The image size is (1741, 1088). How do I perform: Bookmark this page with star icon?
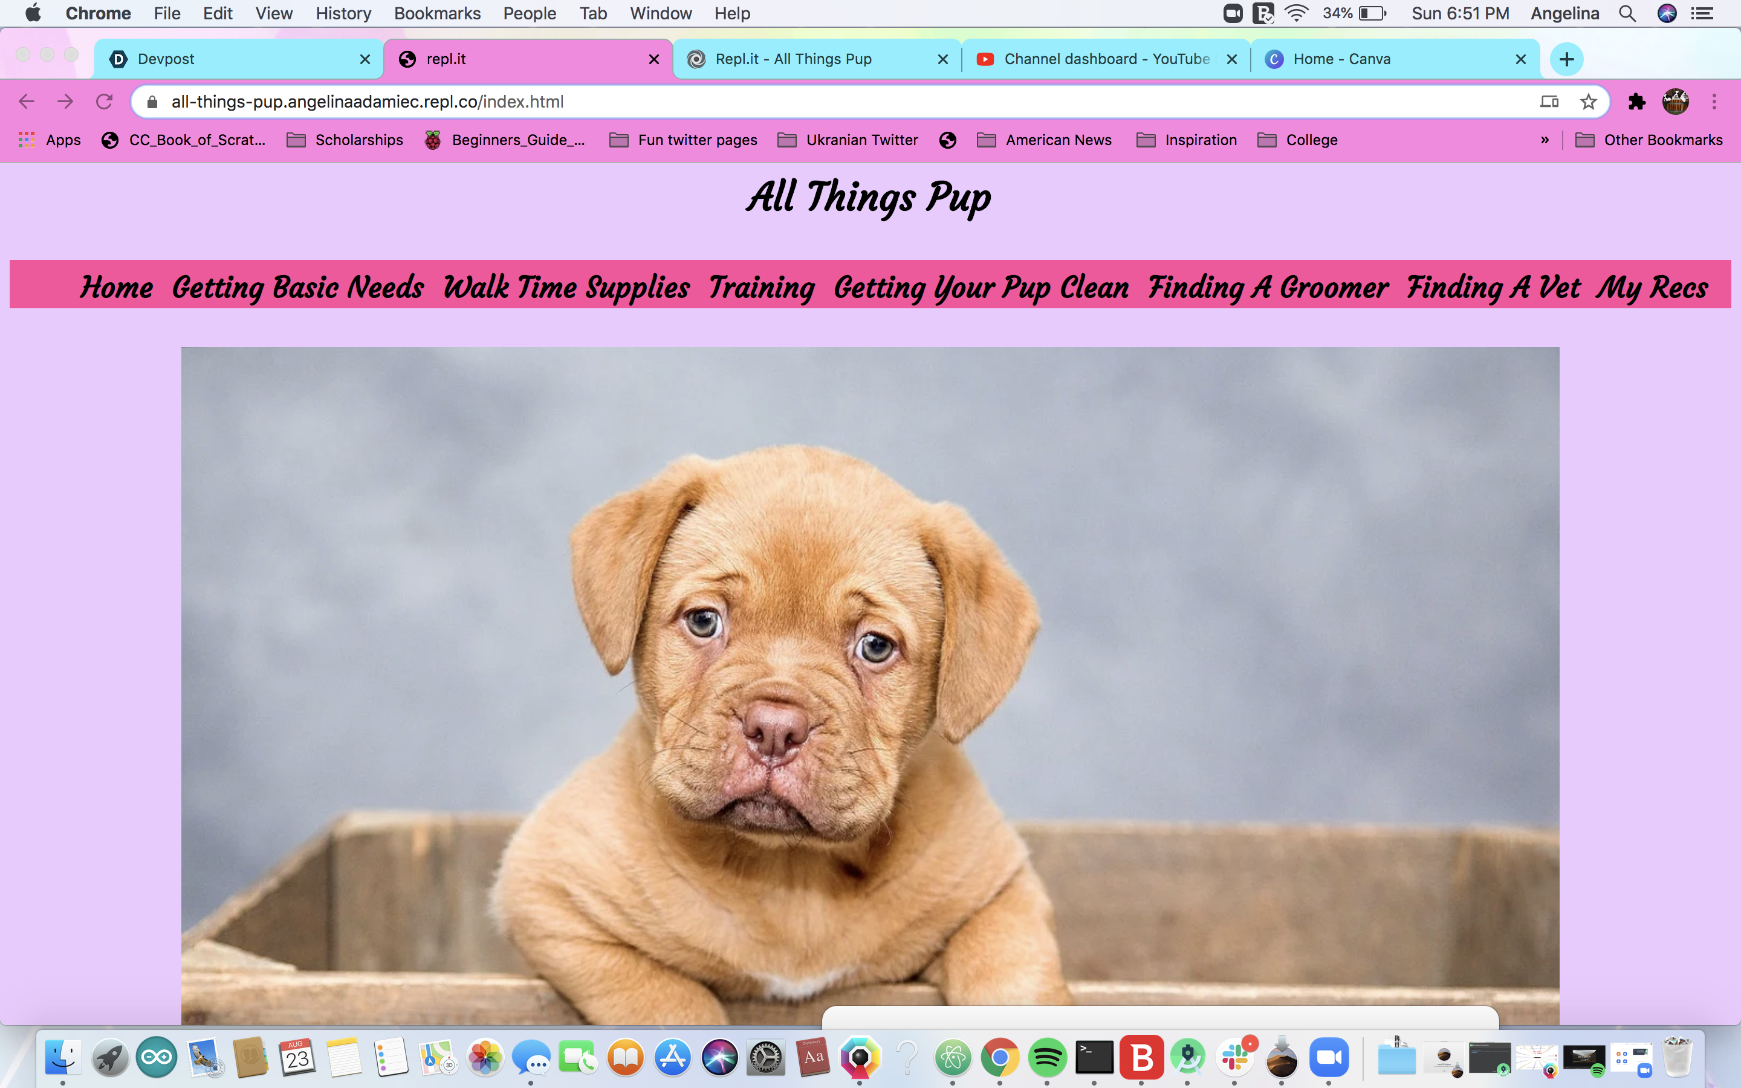[1589, 102]
